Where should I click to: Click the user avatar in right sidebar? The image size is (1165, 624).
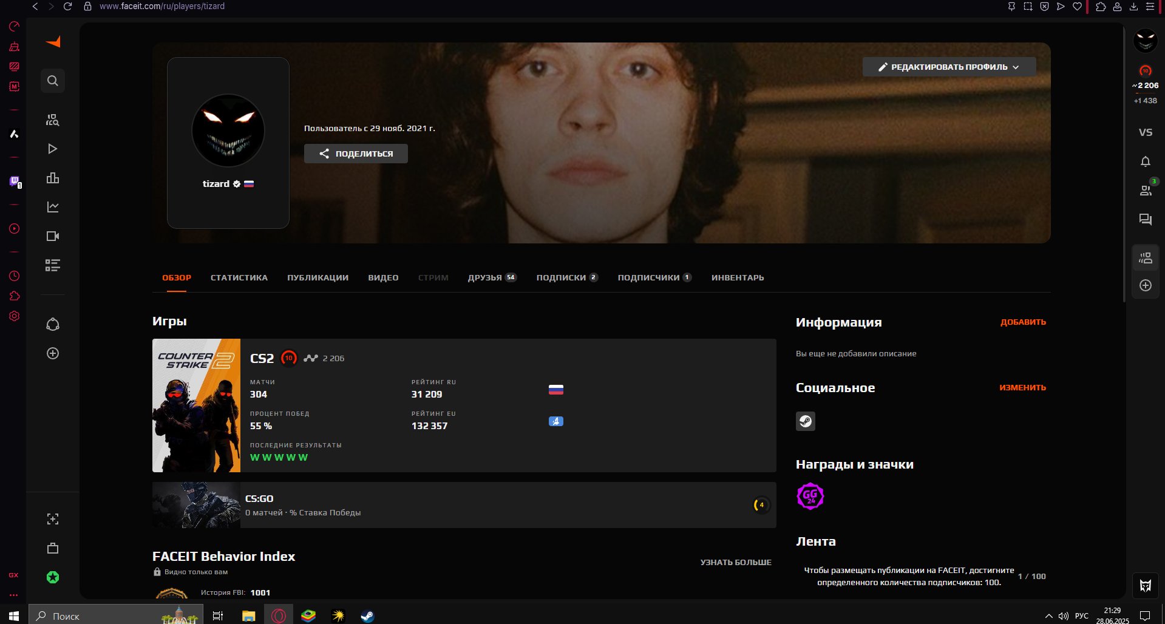coord(1146,41)
